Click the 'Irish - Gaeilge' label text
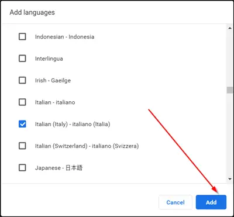 click(53, 80)
